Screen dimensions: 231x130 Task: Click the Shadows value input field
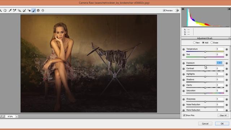[x=220, y=79]
